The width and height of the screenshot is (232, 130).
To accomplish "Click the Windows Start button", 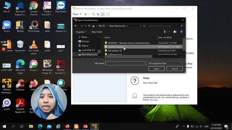I will pos(4,126).
